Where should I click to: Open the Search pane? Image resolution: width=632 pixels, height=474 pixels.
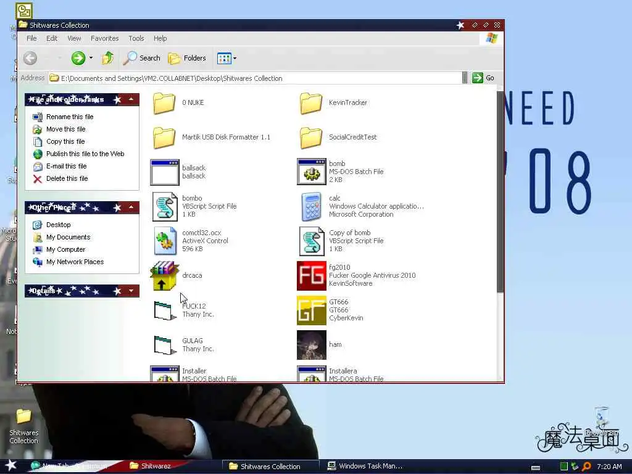(x=141, y=58)
